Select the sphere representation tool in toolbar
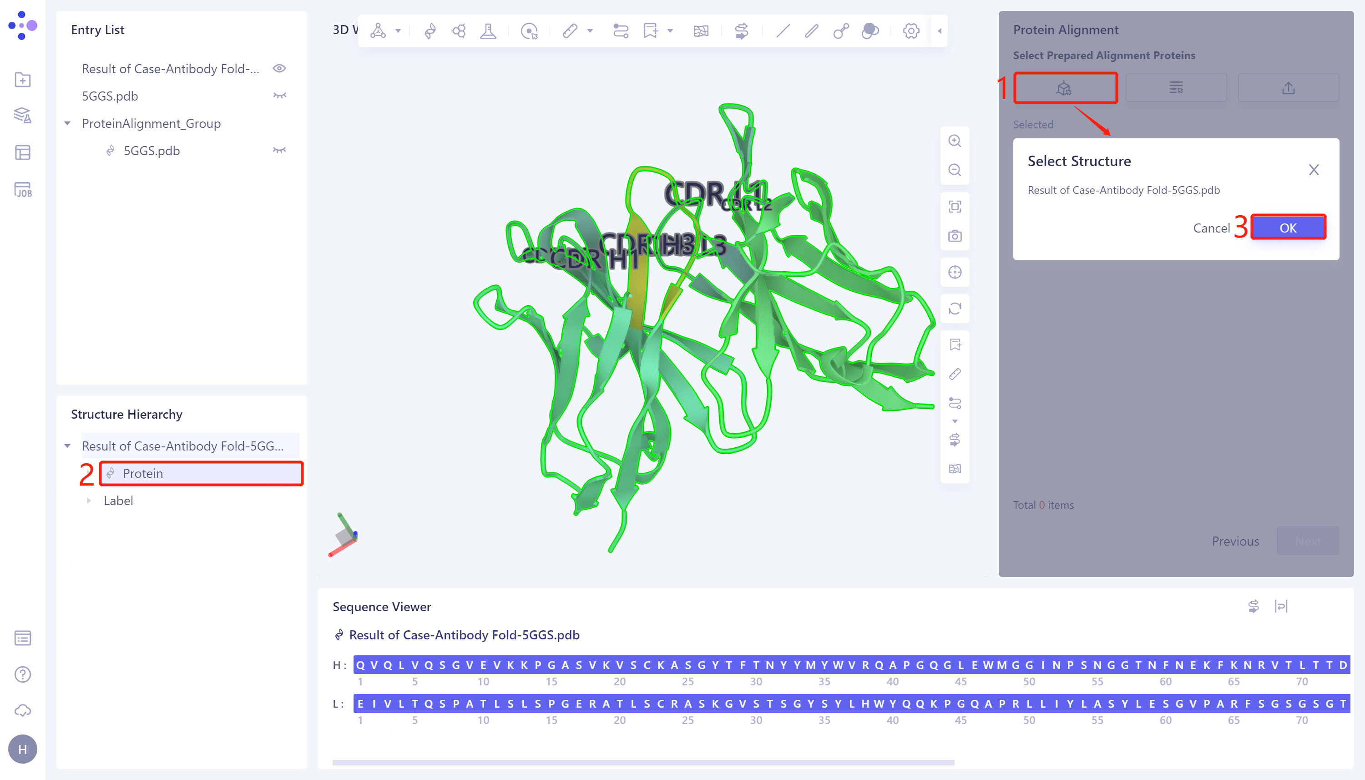The width and height of the screenshot is (1365, 780). click(870, 31)
